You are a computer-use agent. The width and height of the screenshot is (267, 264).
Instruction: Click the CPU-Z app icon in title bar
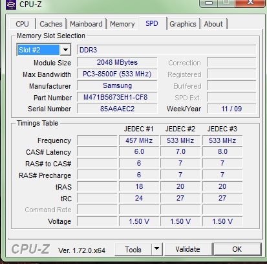(x=11, y=5)
